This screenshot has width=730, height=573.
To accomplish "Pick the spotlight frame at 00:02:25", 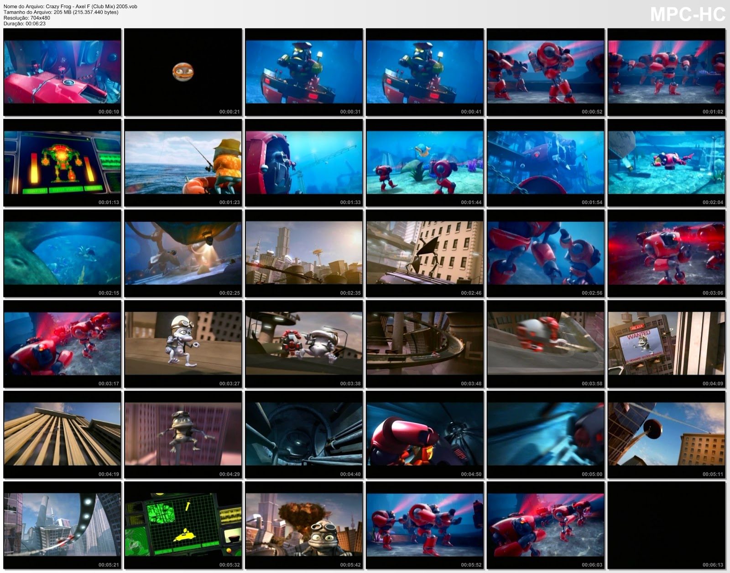I will pyautogui.click(x=183, y=253).
